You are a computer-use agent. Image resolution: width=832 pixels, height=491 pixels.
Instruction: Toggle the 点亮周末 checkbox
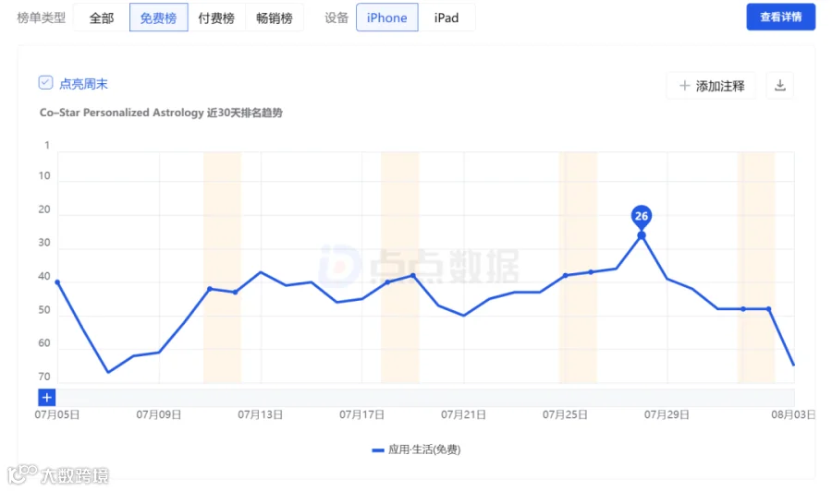click(x=45, y=83)
